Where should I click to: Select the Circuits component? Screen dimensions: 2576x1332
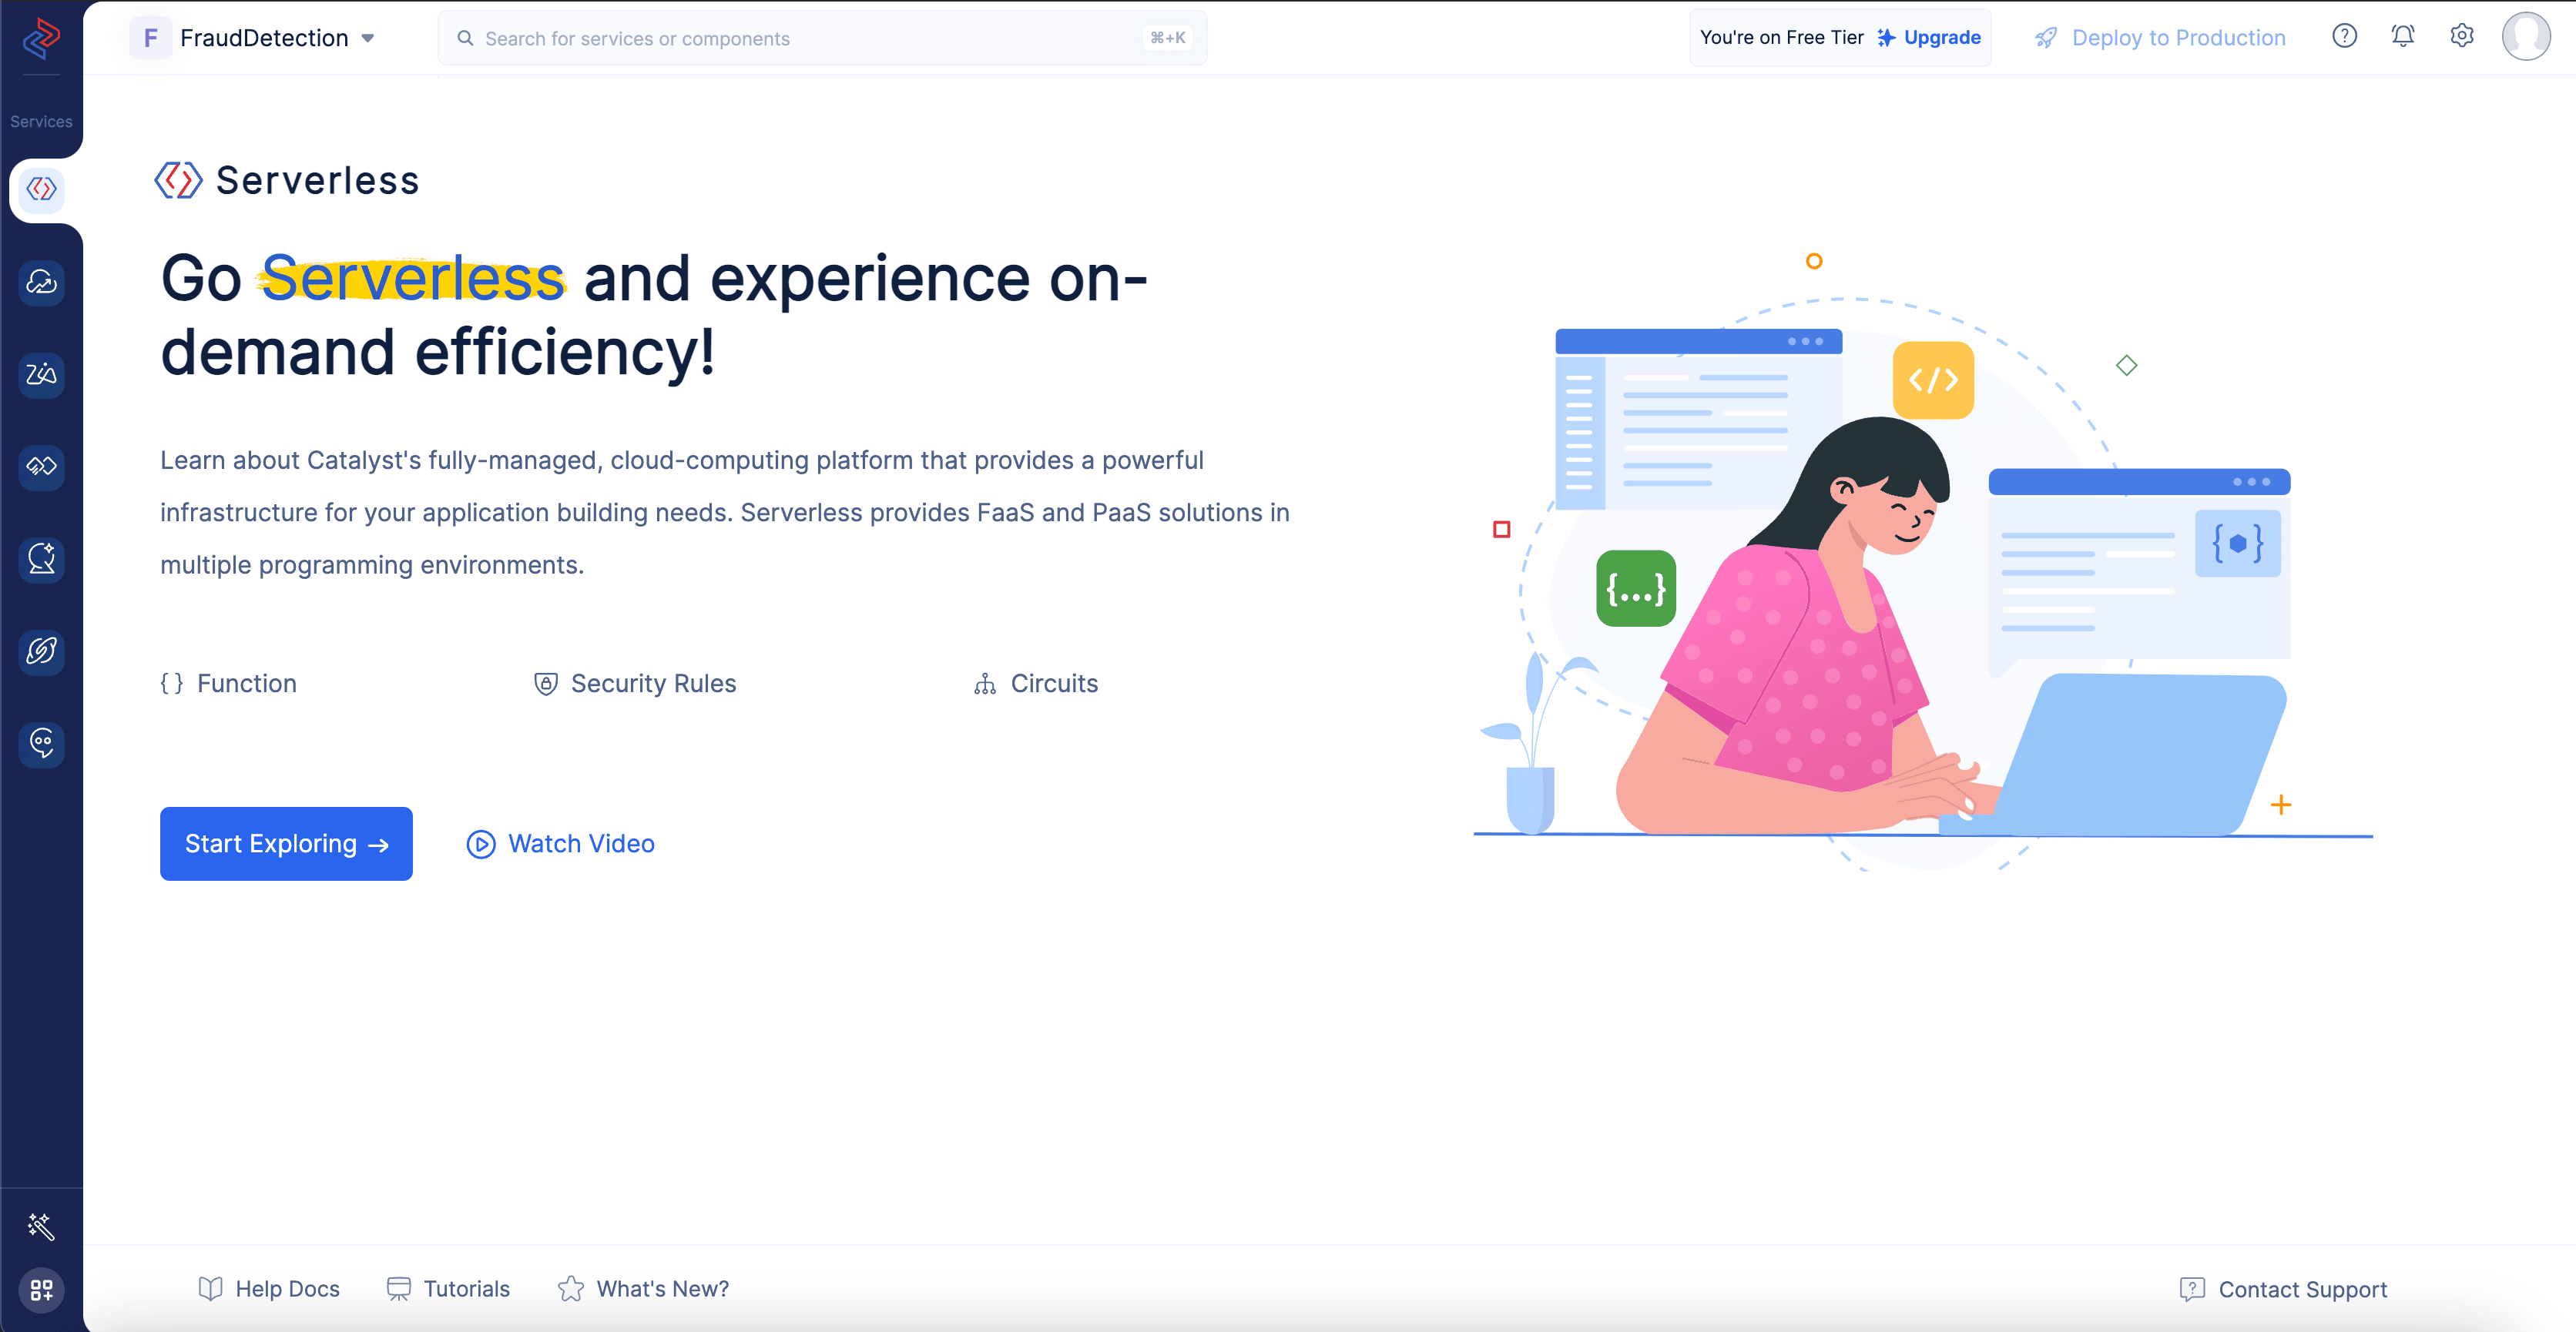pyautogui.click(x=1036, y=684)
